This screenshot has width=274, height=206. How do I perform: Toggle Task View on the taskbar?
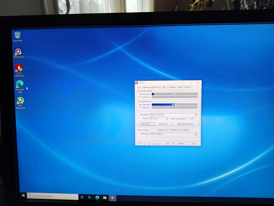(89, 197)
